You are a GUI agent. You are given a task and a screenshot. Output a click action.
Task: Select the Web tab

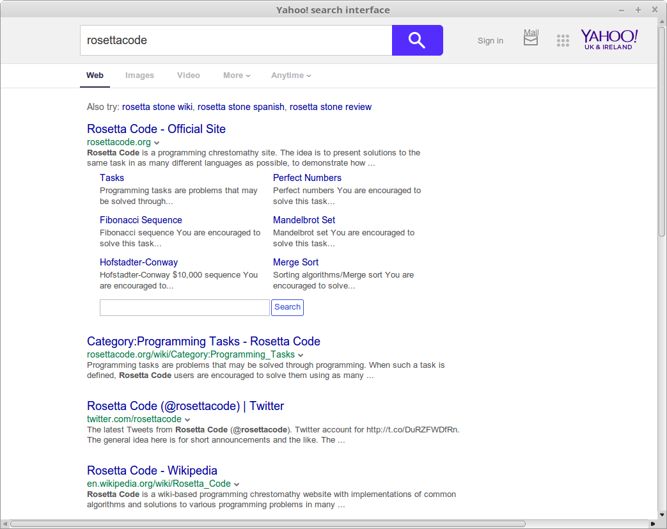[95, 75]
